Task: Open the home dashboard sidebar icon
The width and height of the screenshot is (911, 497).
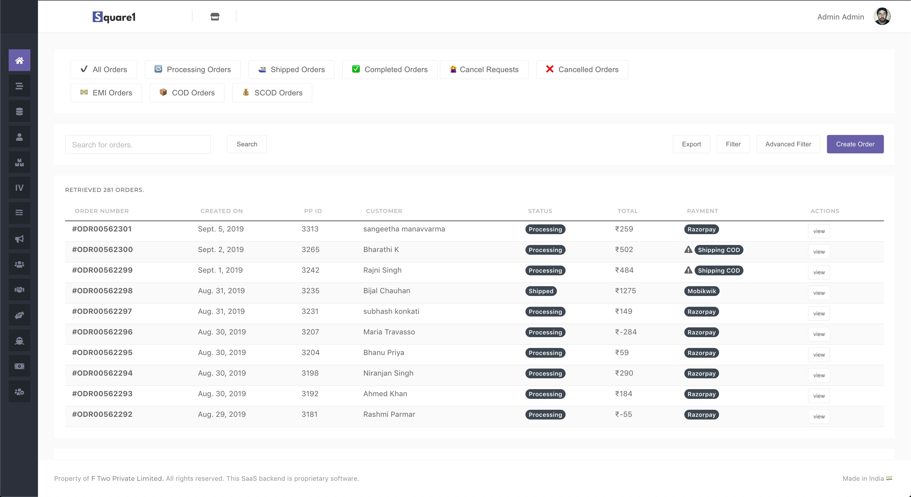Action: click(19, 60)
